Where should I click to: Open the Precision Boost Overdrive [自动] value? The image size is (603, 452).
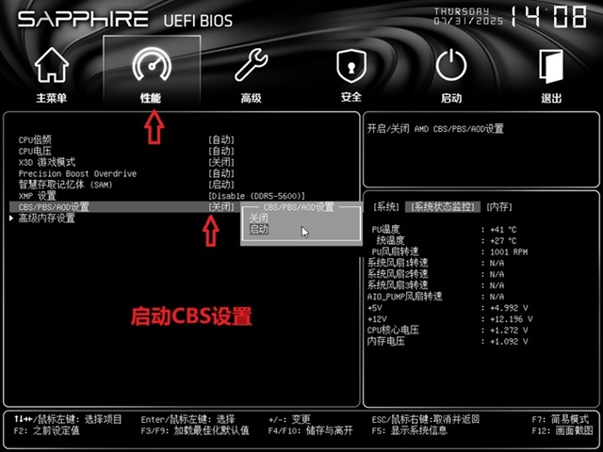[x=221, y=173]
